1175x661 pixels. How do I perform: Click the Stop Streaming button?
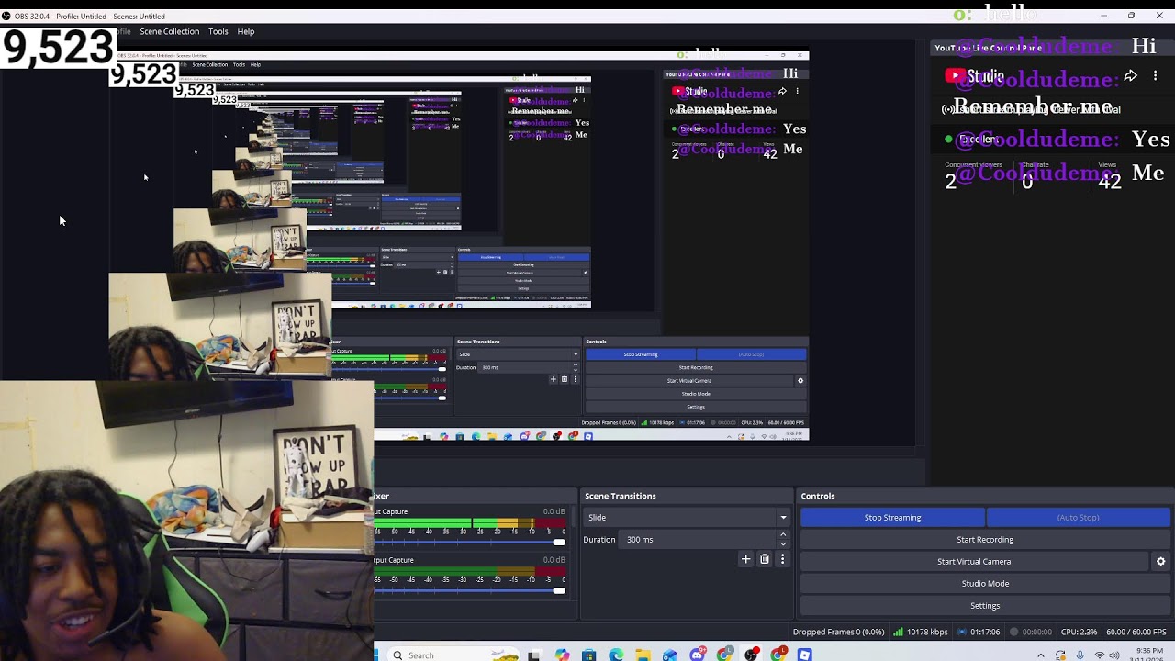892,517
